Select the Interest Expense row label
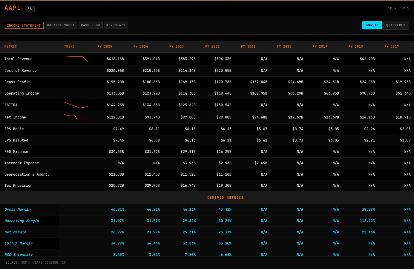The width and height of the screenshot is (414, 269). coord(22,163)
